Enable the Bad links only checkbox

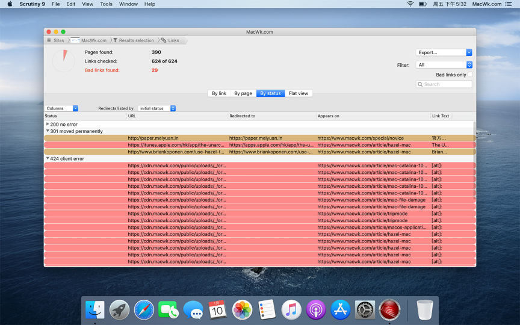(470, 75)
